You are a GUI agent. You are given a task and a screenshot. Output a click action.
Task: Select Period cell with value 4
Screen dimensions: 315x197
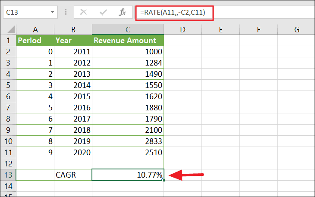pos(35,97)
